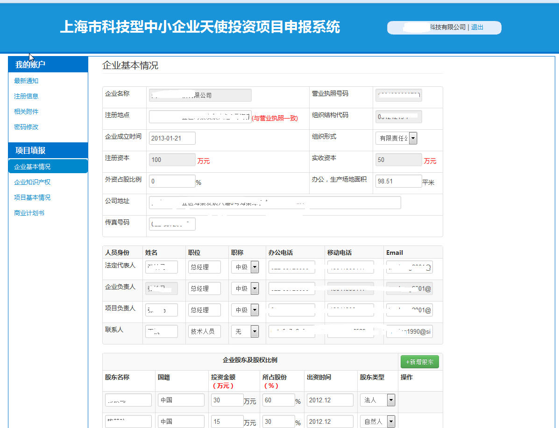The width and height of the screenshot is (559, 428).
Task: Click the 办公，生产场地面积 input field
Action: tap(398, 181)
